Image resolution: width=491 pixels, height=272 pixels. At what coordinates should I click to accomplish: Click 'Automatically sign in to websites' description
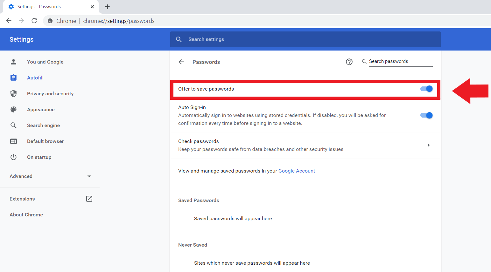[x=282, y=119]
